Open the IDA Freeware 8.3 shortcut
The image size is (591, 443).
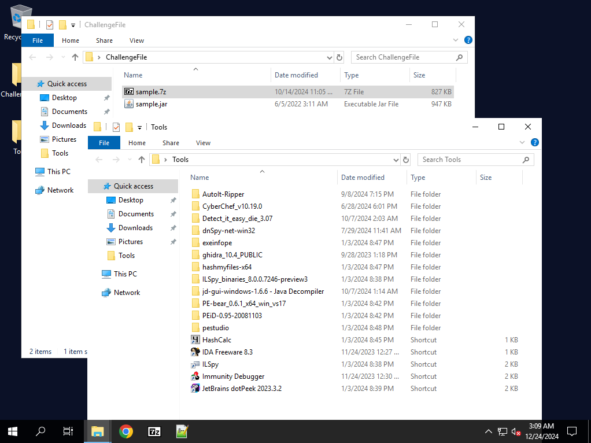(227, 352)
